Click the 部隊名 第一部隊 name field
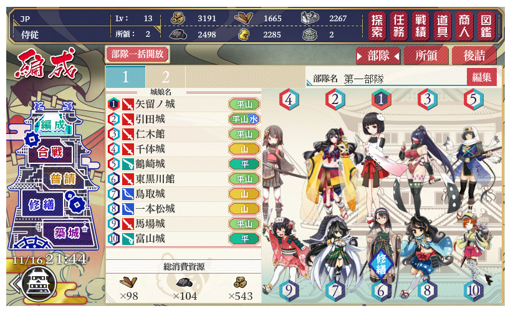The width and height of the screenshot is (513, 311). (386, 79)
